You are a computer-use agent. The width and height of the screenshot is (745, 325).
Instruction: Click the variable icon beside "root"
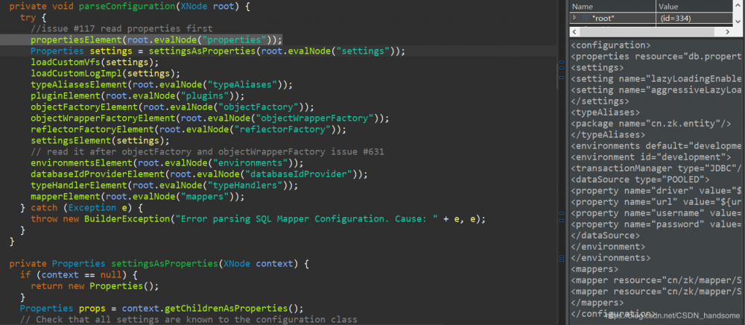pos(586,18)
